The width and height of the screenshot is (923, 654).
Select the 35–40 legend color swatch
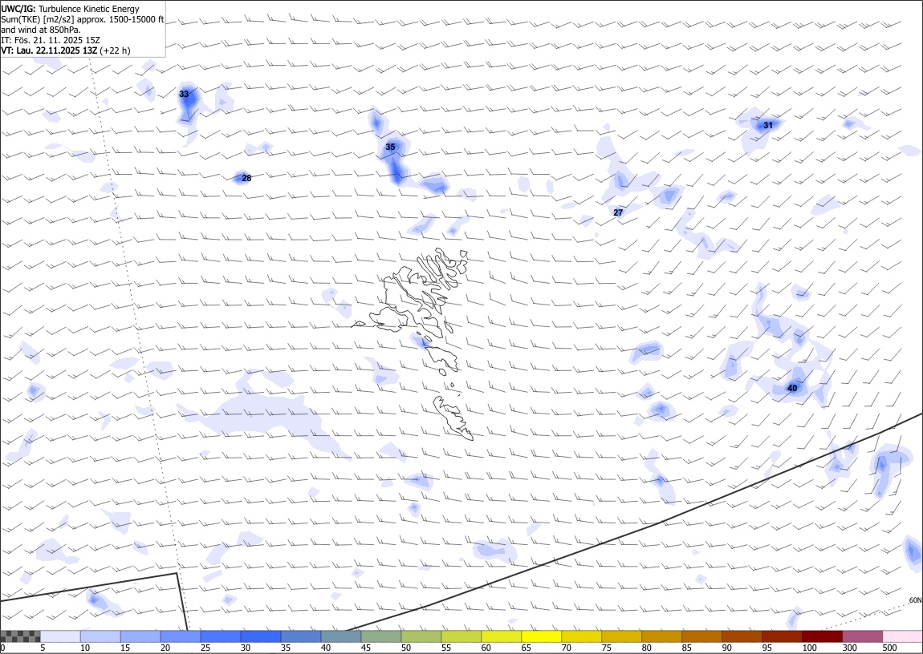click(x=301, y=636)
